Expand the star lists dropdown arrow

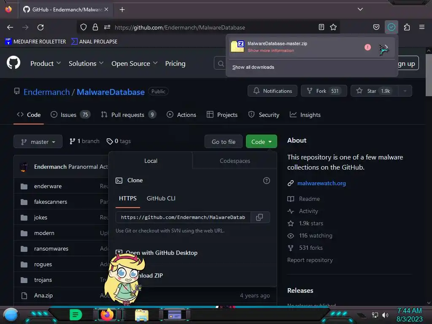pos(405,91)
